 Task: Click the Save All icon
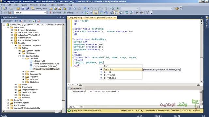[27, 8]
